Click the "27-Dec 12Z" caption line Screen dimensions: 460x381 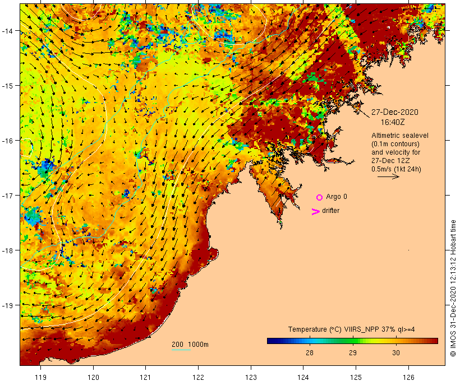click(390, 161)
